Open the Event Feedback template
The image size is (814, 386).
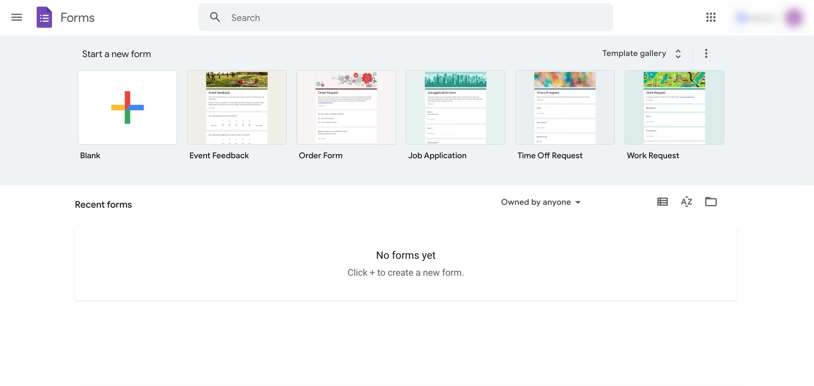tap(237, 107)
